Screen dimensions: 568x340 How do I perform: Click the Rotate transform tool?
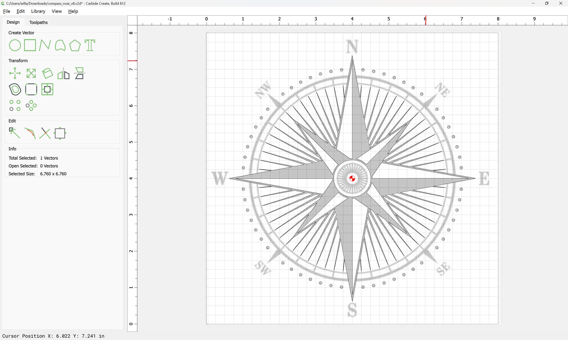[x=47, y=73]
